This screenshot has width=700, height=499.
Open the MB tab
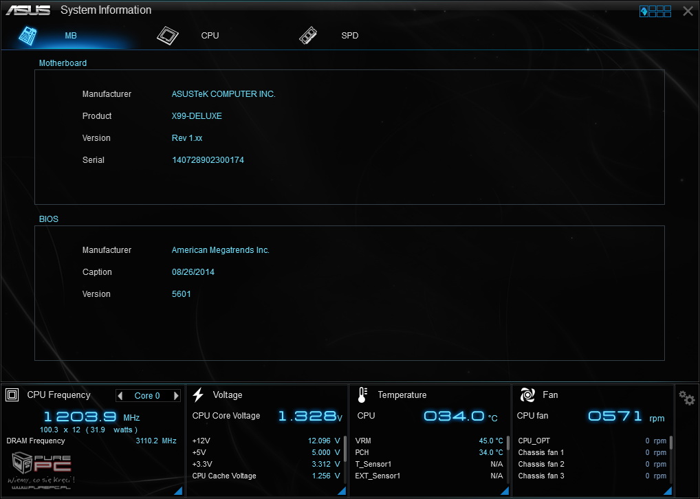71,36
